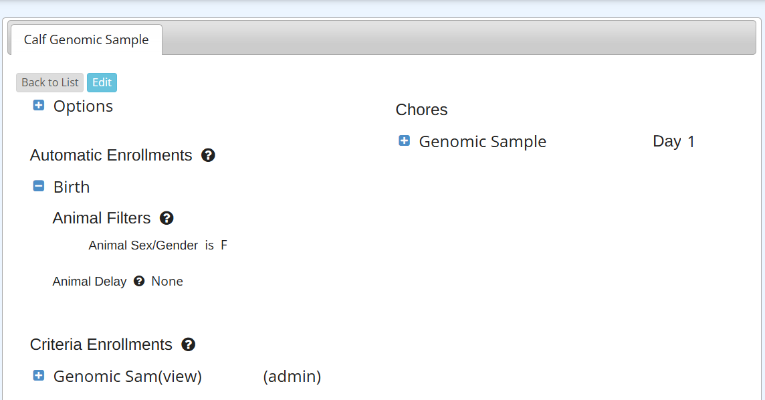The height and width of the screenshot is (400, 765).
Task: Collapse the Birth section minus icon
Action: (x=39, y=187)
